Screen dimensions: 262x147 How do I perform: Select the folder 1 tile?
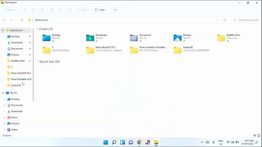(x=55, y=50)
